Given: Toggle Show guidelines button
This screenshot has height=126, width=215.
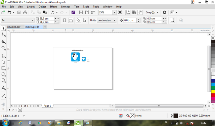Looking at the screenshot, I should click(140, 12).
